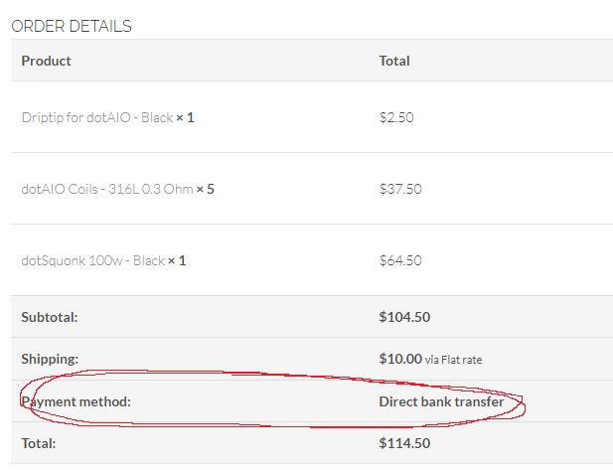Select the $37.50 price for dotAIO Coils
The image size is (613, 470).
pos(400,189)
